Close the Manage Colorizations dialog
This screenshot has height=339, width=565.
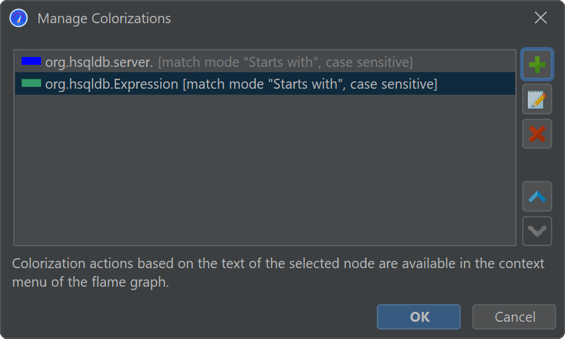(x=540, y=19)
